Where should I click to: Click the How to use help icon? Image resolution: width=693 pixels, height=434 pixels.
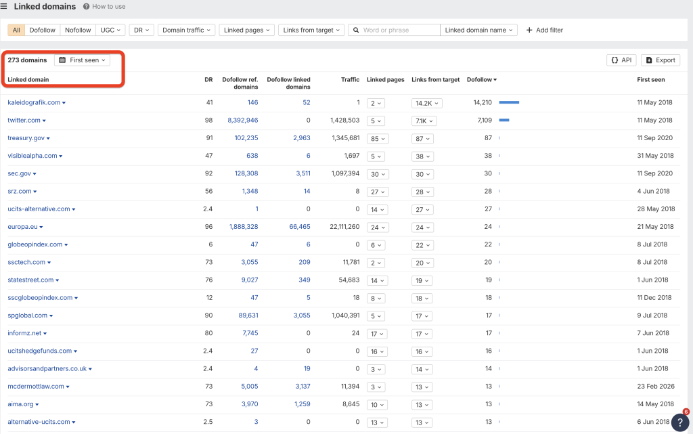click(x=86, y=7)
